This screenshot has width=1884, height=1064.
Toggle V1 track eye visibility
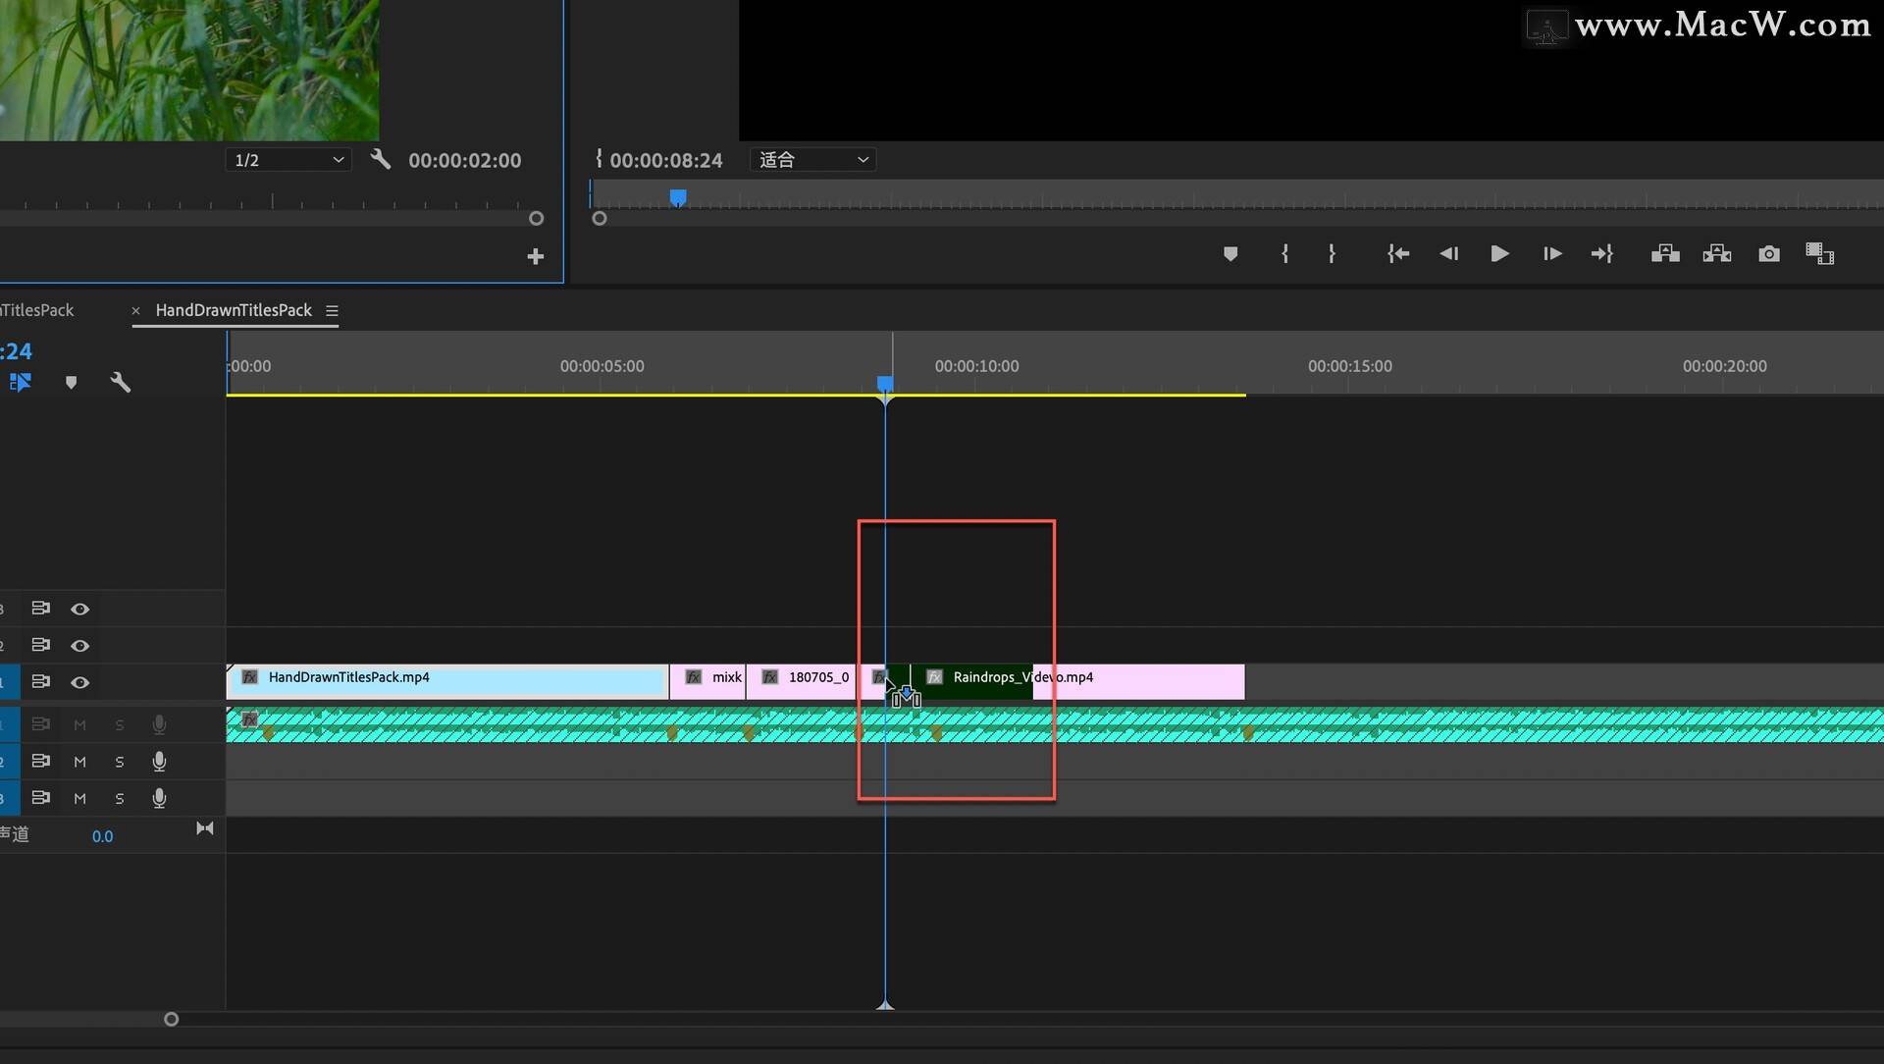tap(80, 682)
